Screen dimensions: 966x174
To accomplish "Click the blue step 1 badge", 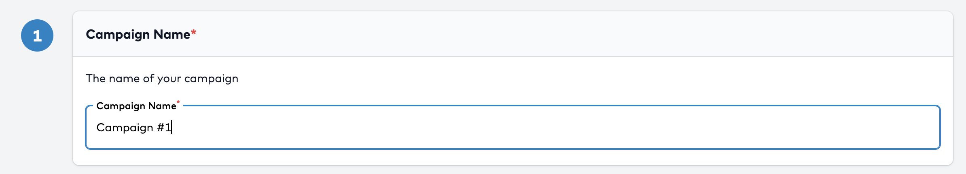I will tap(37, 35).
